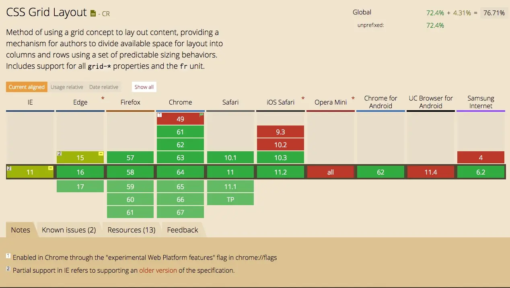Click the spec document icon beside the title
Screen dimensions: 510x288
pos(93,14)
